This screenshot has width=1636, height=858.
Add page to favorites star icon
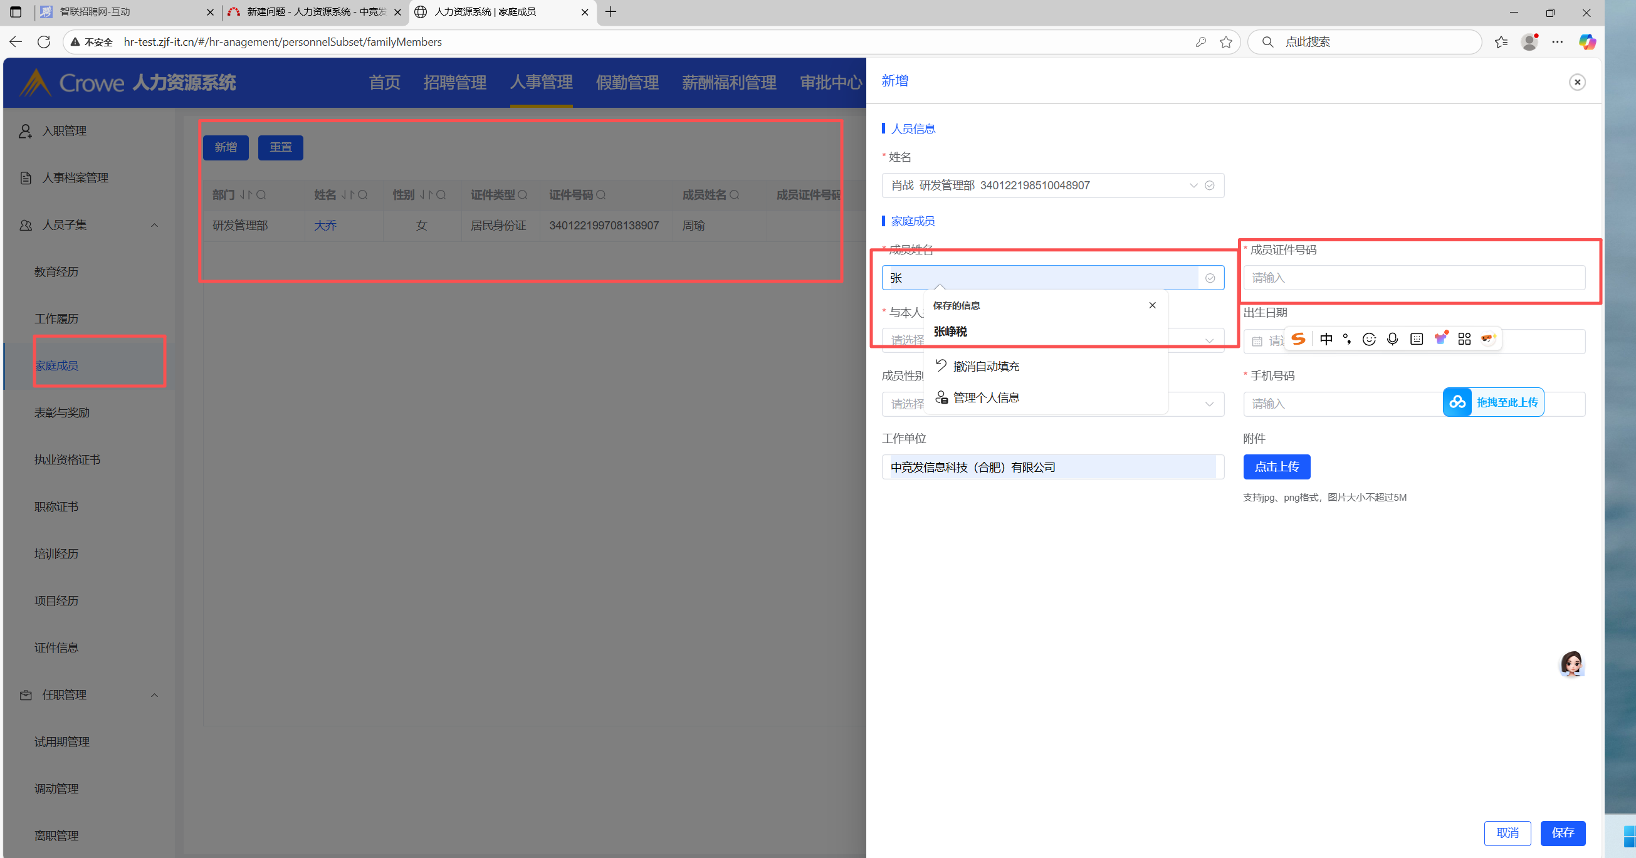(1225, 42)
